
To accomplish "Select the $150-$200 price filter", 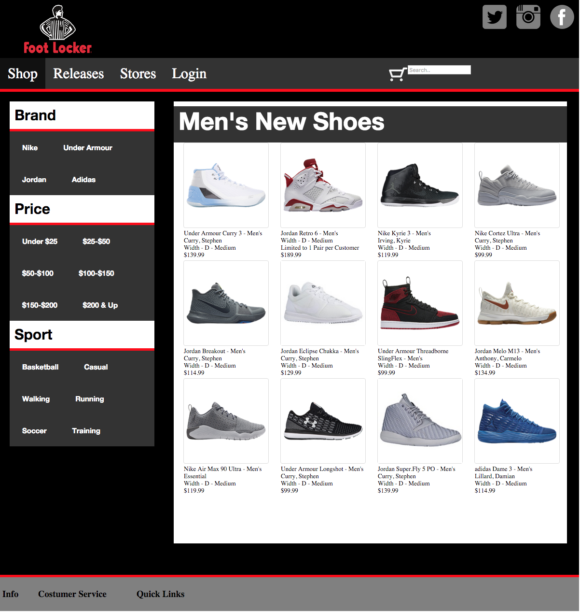I will tap(40, 305).
